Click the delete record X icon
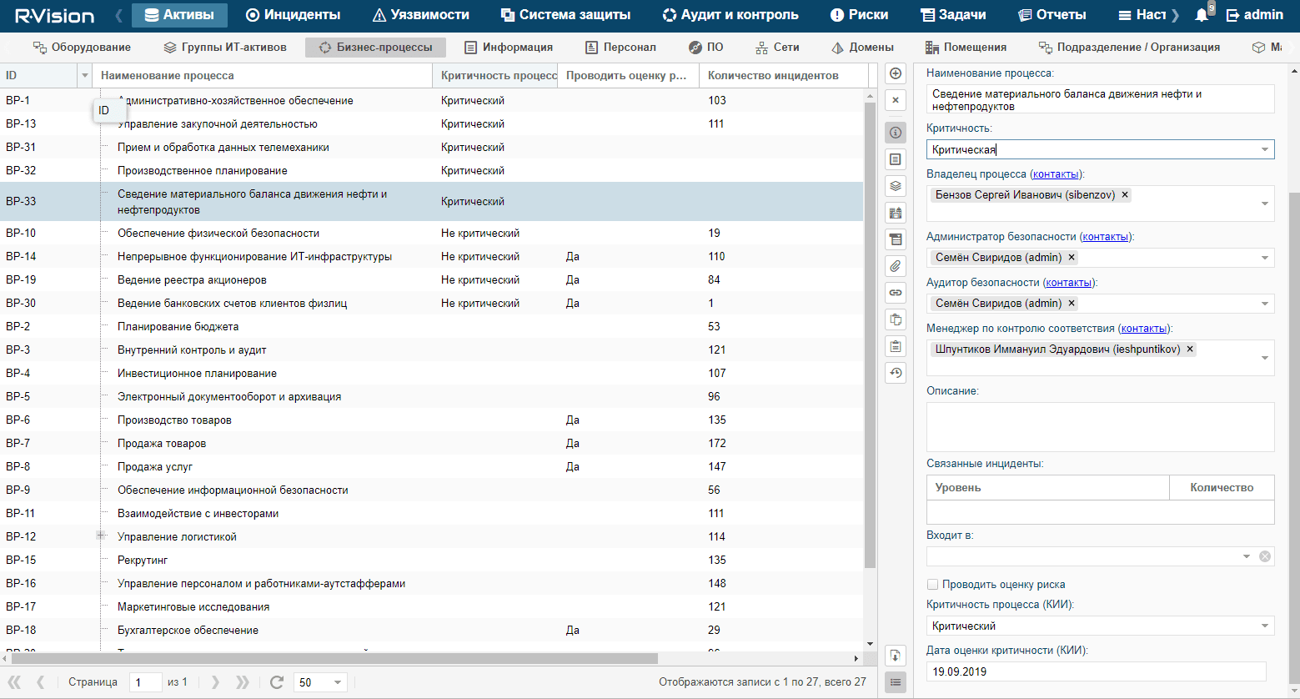 [896, 100]
